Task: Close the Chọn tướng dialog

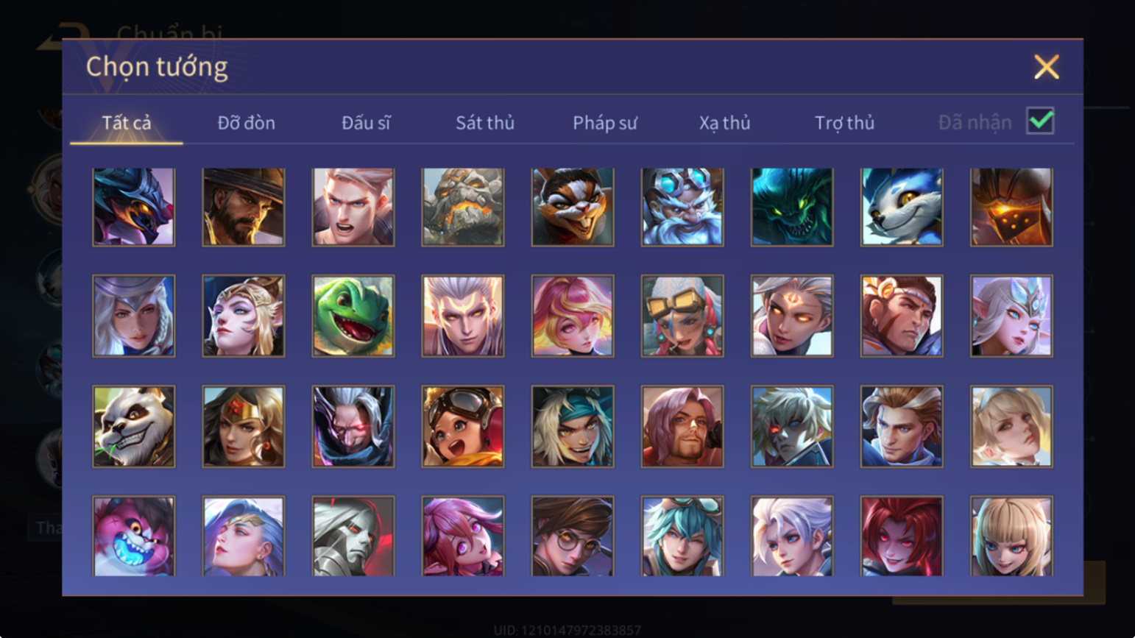Action: tap(1046, 67)
